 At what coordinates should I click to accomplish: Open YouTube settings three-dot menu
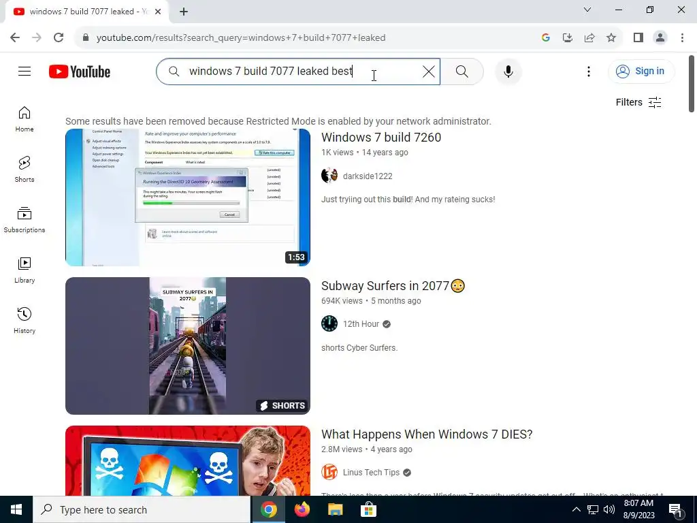pyautogui.click(x=589, y=72)
